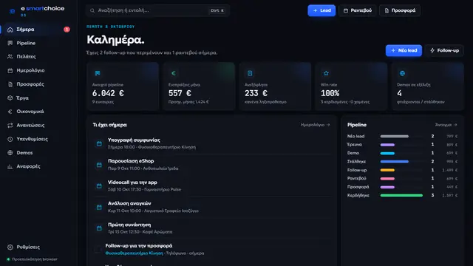Click the Ραντεβού button in top bar

click(x=358, y=10)
